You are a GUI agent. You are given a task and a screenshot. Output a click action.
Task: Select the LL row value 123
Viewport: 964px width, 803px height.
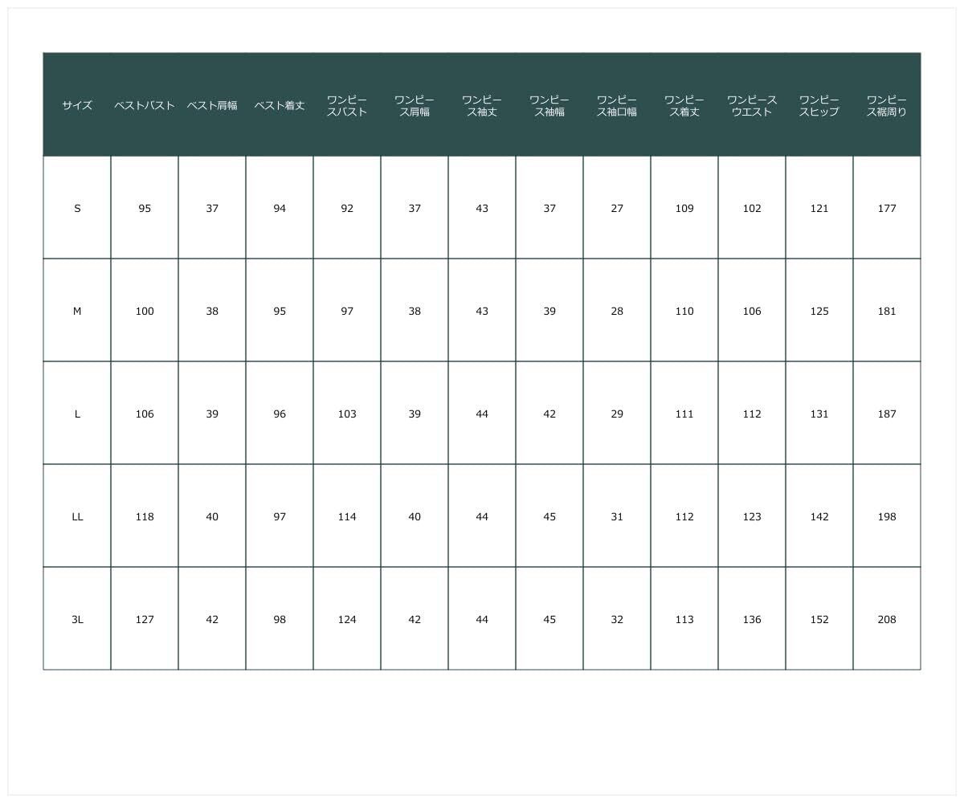coord(752,516)
